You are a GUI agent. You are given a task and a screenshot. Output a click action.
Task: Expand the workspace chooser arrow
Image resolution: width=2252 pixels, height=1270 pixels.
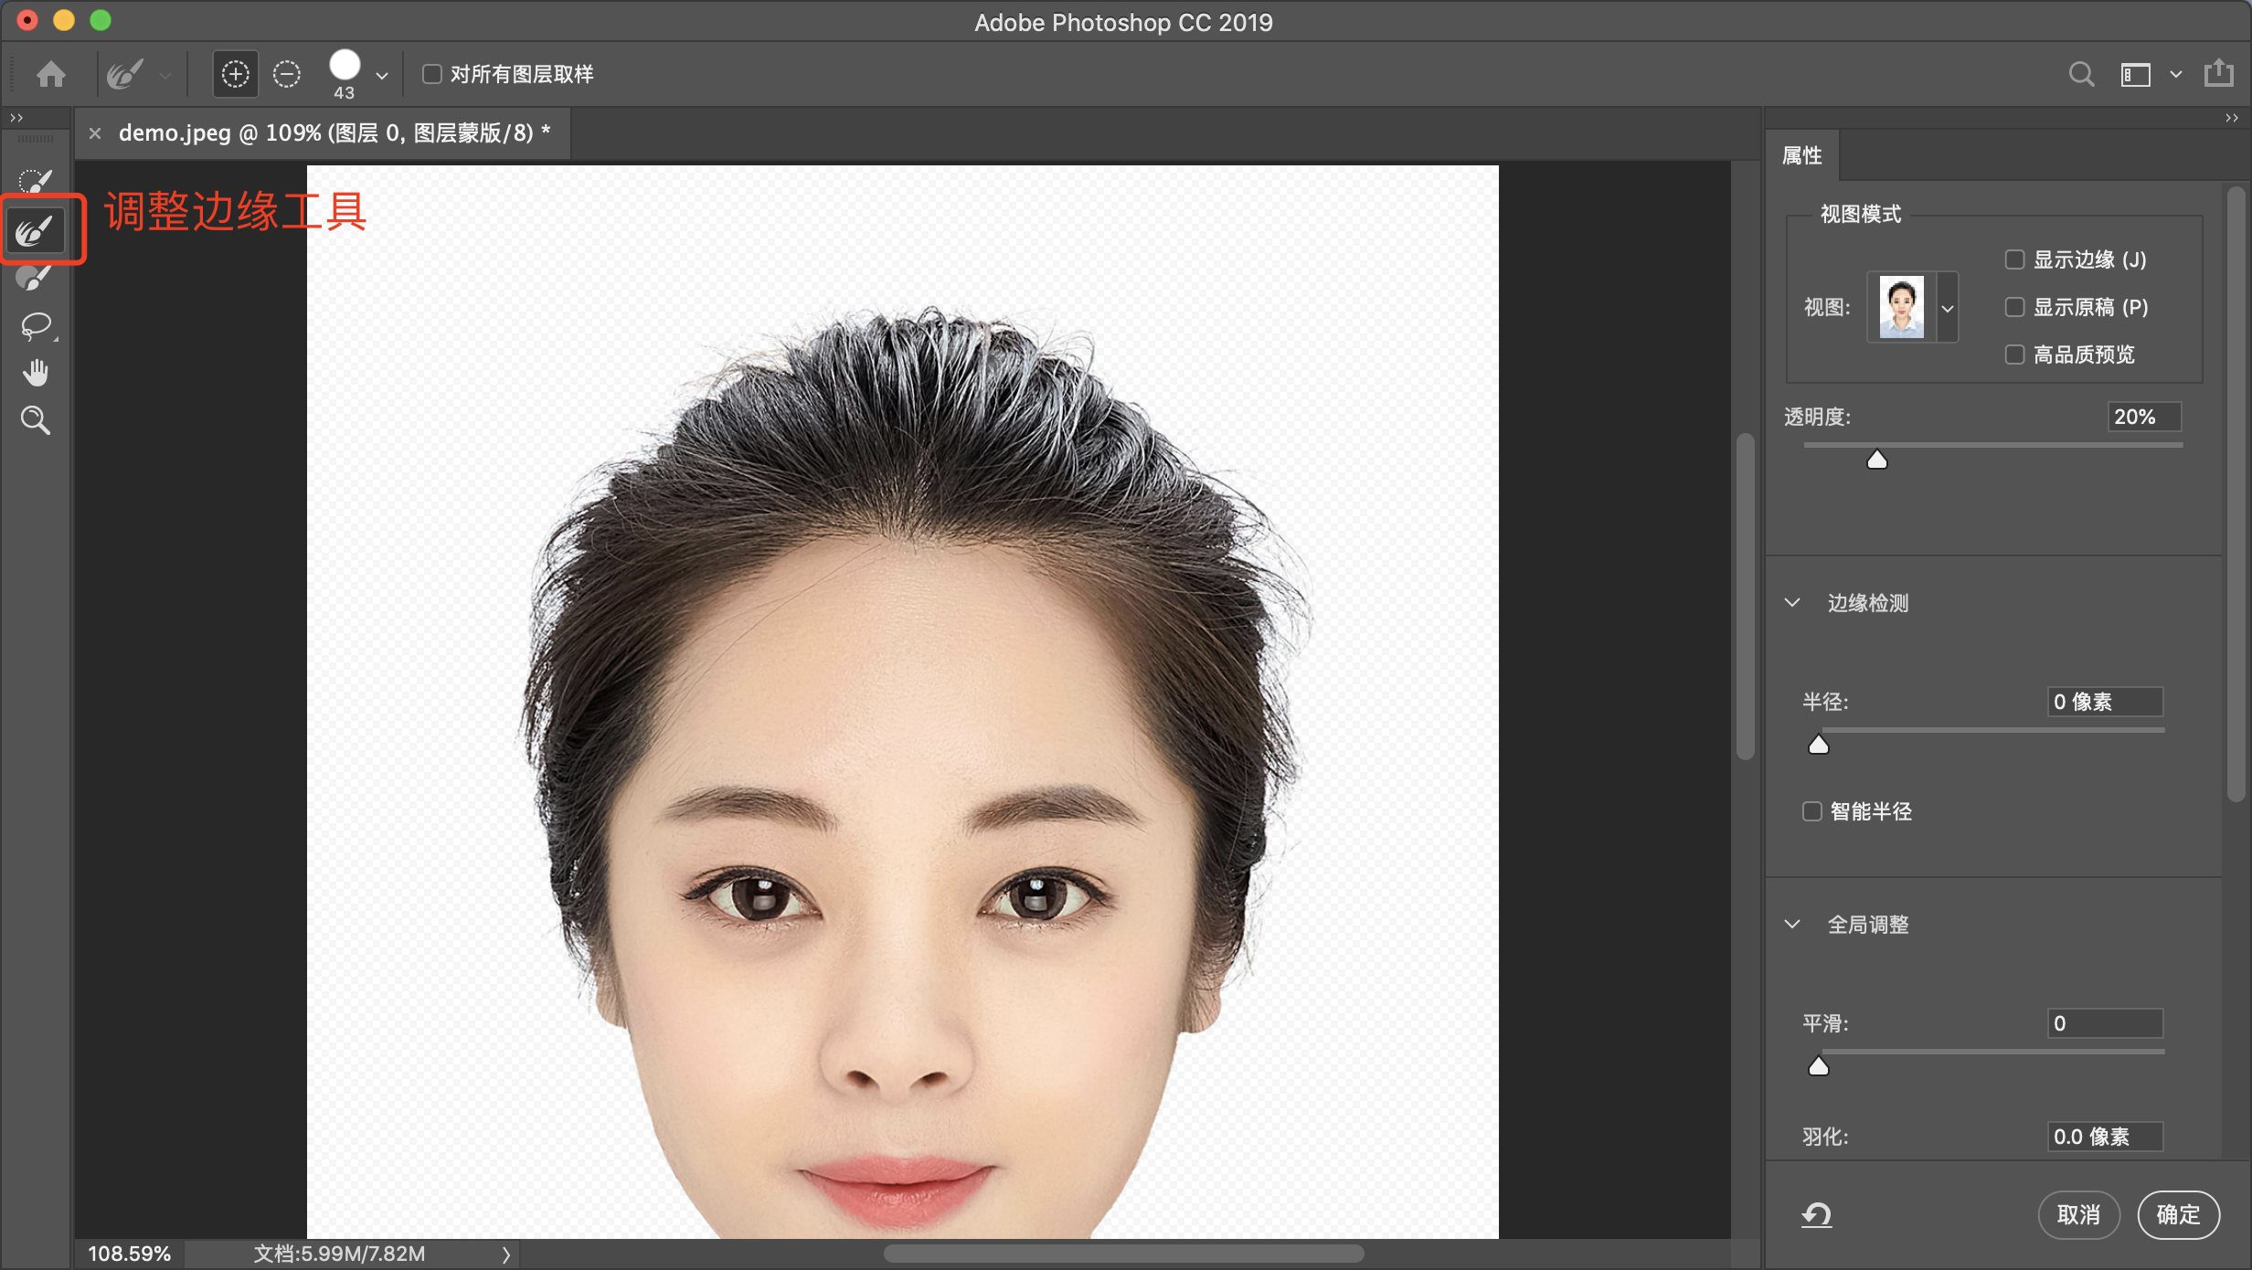[2176, 75]
